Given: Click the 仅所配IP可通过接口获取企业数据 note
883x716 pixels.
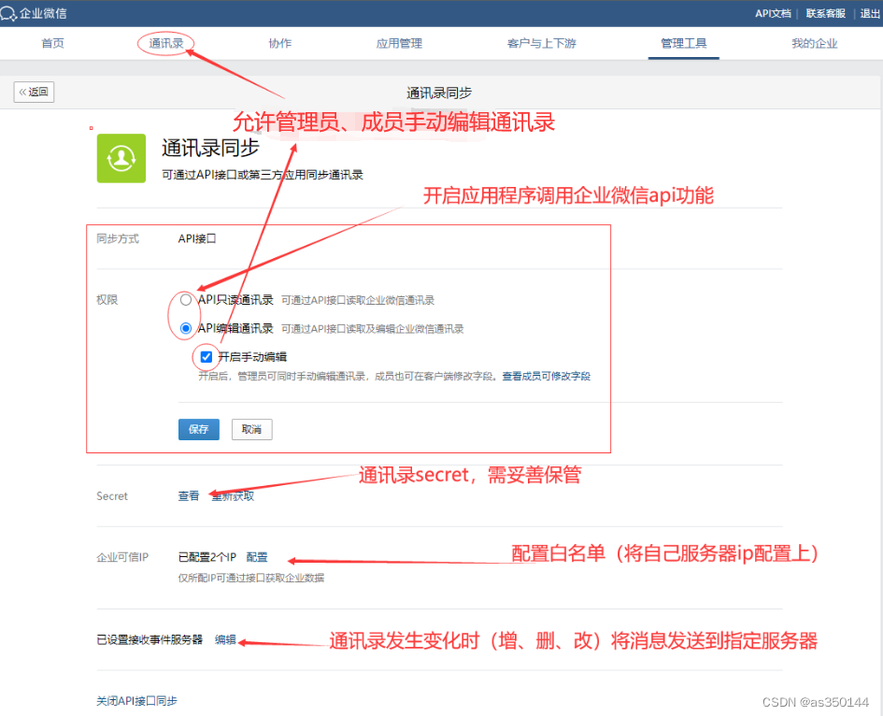Looking at the screenshot, I should (x=251, y=578).
